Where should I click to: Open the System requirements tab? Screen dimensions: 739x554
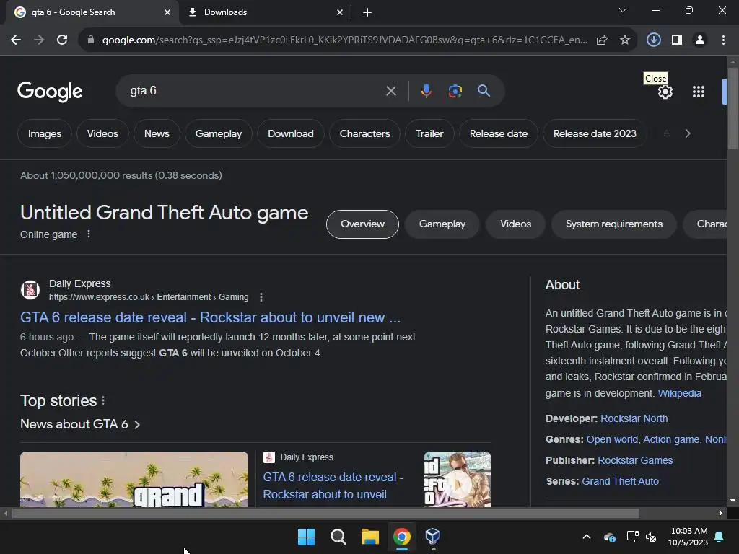613,224
